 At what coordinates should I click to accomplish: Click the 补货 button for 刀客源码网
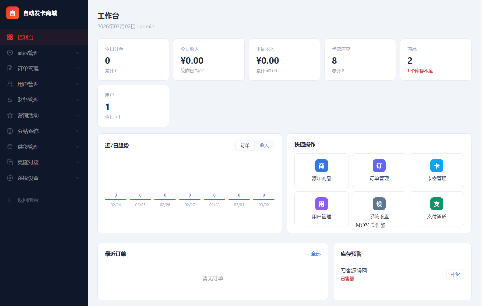coord(455,274)
